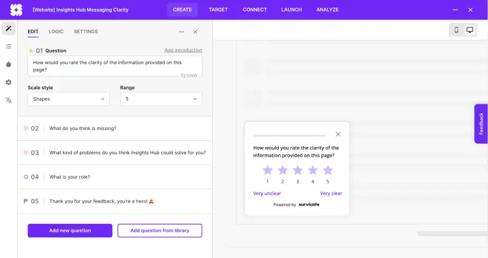Switch preview to desktop view
488x258 pixels.
pyautogui.click(x=470, y=30)
